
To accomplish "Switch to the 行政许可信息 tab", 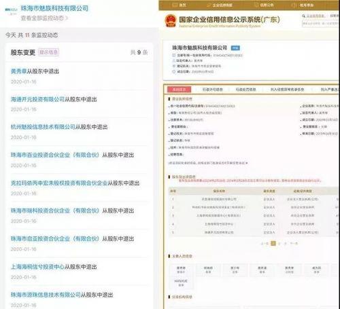I will (213, 90).
